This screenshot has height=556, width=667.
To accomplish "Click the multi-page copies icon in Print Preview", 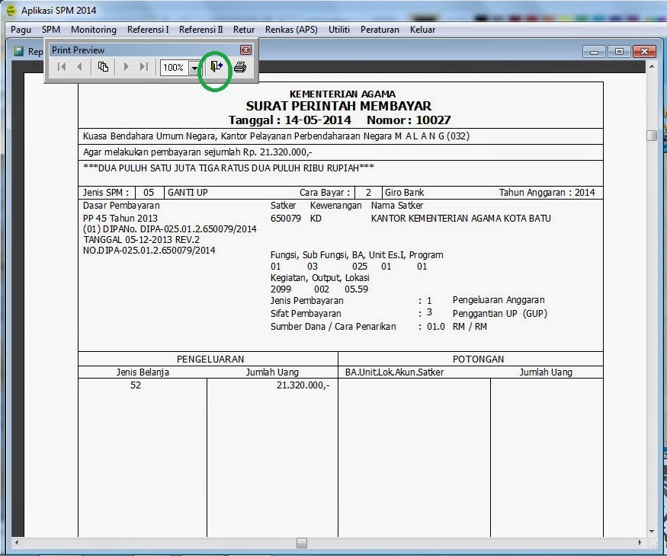I will pyautogui.click(x=103, y=66).
